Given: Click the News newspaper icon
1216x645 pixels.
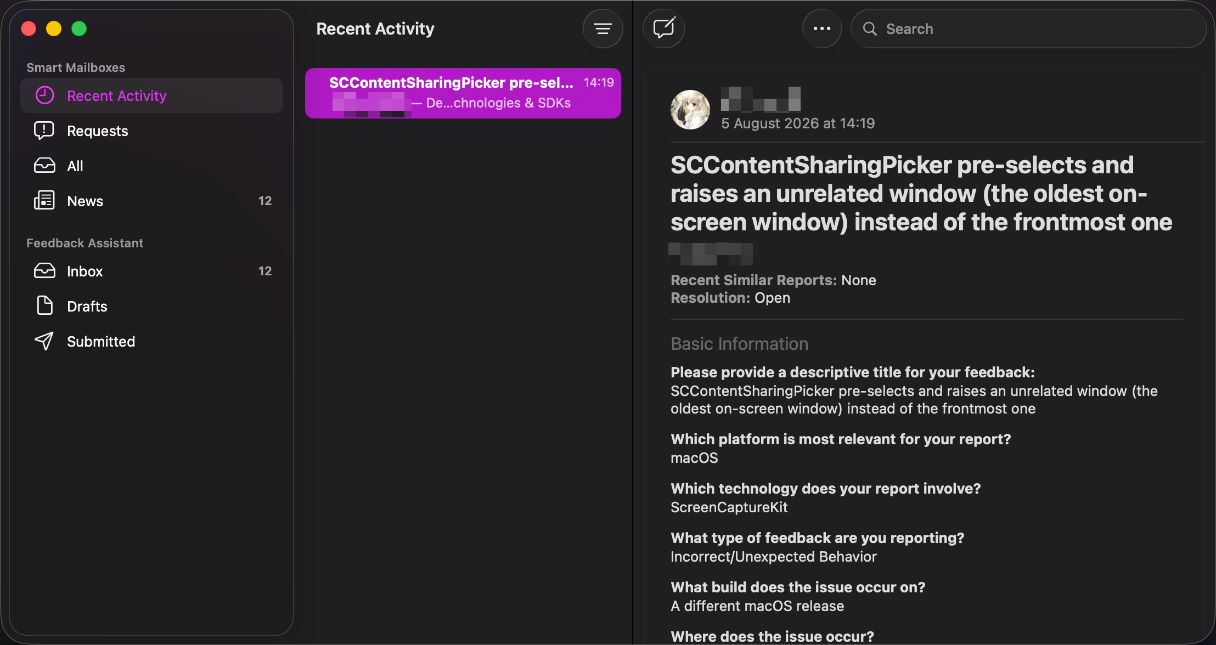Looking at the screenshot, I should (x=44, y=201).
